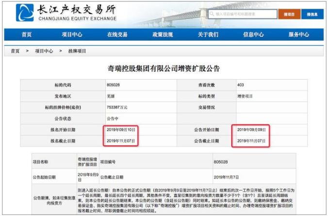Viewport: 328px width, 216px height.
Task: Select the 标的代码 value 805028 in top table
Action: click(113, 85)
